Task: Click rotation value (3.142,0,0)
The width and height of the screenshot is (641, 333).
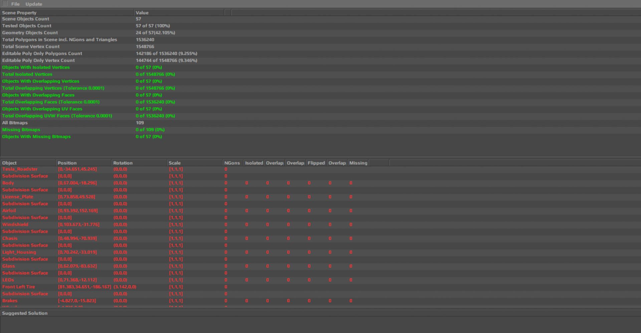Action: (125, 287)
